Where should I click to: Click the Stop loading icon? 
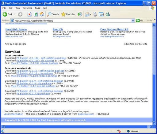[x=29, y=14]
